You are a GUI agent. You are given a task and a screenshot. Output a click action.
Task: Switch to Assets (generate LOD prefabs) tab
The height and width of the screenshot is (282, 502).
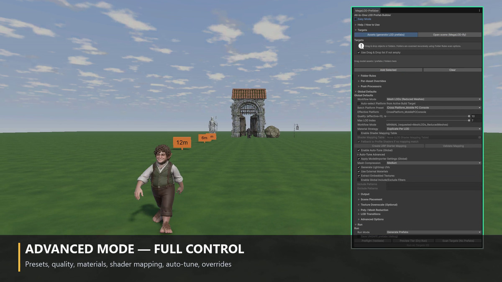pos(386,35)
